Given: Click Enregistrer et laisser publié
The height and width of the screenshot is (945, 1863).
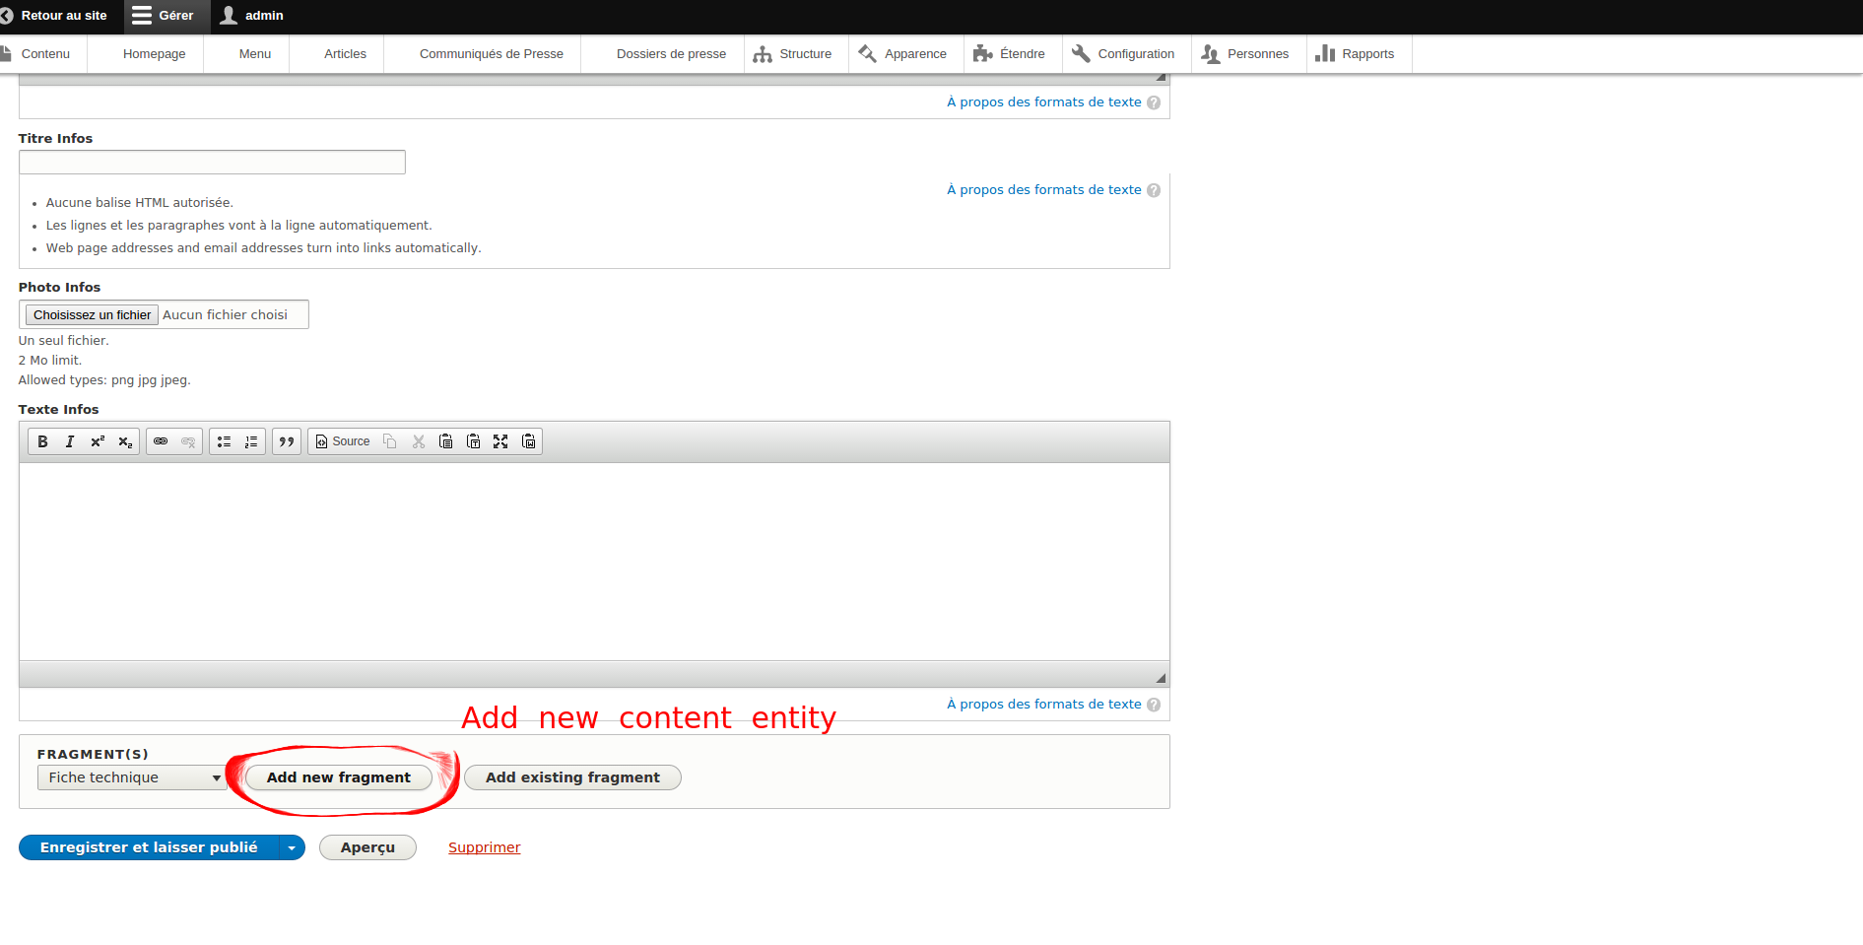Looking at the screenshot, I should (150, 846).
